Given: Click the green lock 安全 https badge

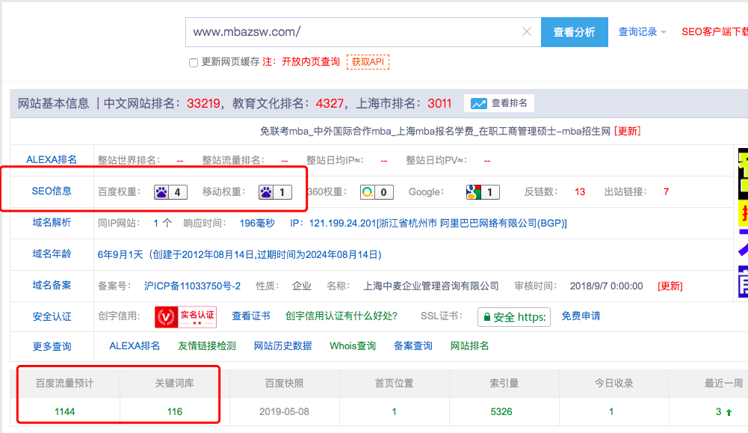Looking at the screenshot, I should coord(514,317).
